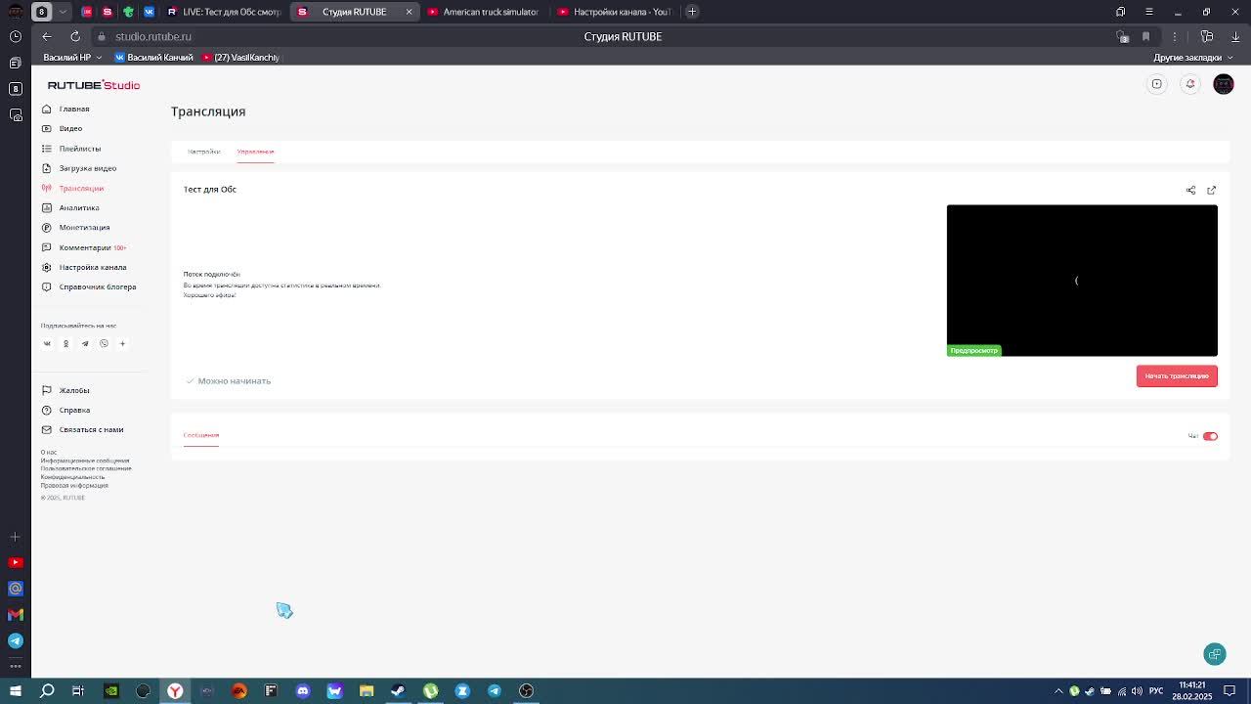This screenshot has height=704, width=1251.
Task: Open the Telegram social link icon
Action: pyautogui.click(x=85, y=343)
